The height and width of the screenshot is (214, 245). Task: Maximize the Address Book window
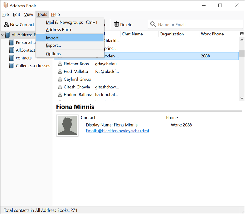coord(220,6)
